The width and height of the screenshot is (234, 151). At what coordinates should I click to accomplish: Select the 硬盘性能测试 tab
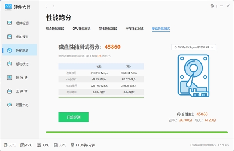[x=161, y=28]
